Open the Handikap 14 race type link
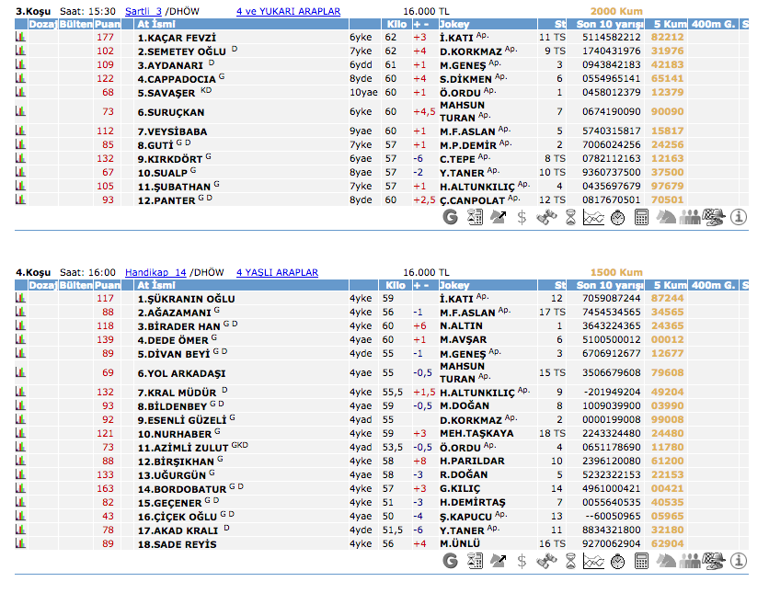This screenshot has width=769, height=593. (155, 272)
